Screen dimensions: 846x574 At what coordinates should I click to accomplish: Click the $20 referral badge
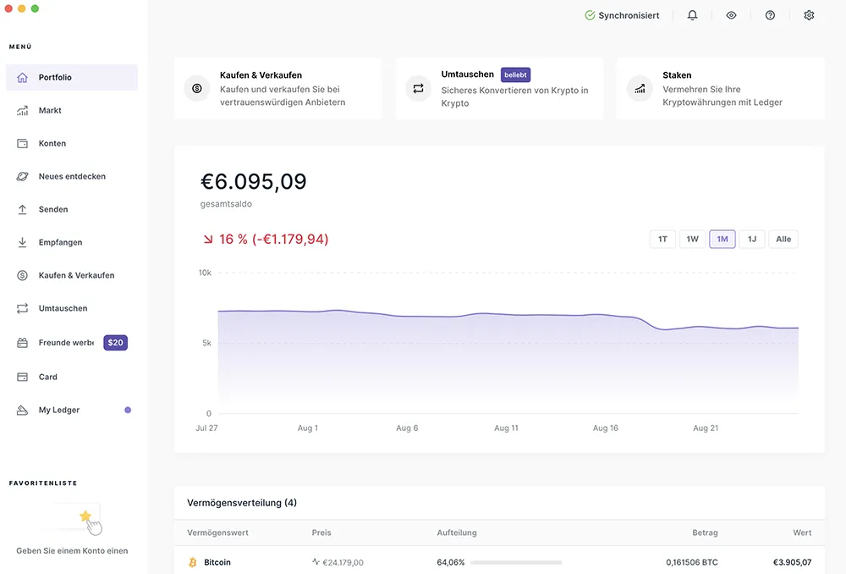coord(115,342)
